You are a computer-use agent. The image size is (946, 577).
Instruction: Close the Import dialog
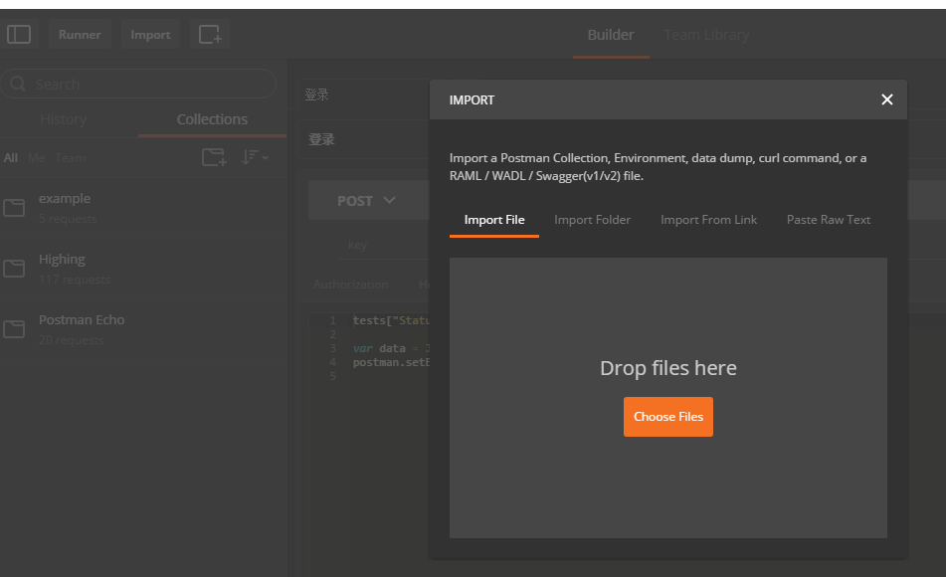point(887,99)
